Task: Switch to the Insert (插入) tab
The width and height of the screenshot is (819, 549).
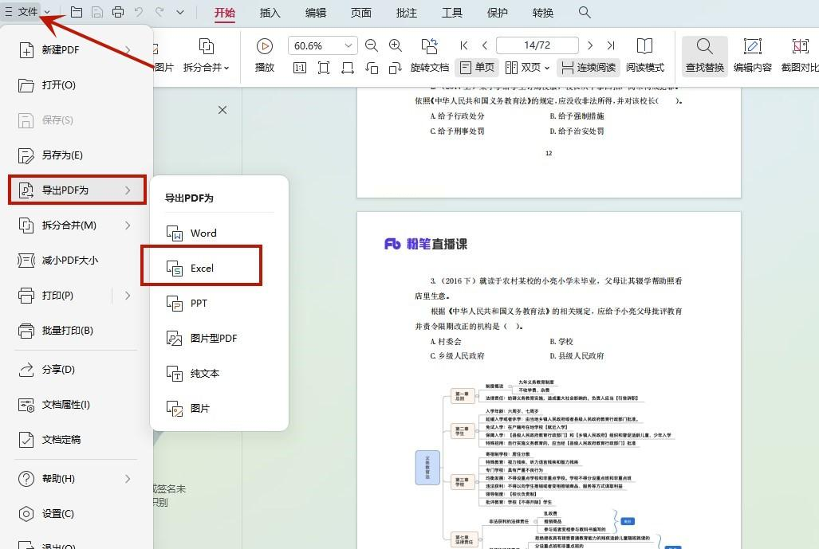Action: [x=270, y=13]
